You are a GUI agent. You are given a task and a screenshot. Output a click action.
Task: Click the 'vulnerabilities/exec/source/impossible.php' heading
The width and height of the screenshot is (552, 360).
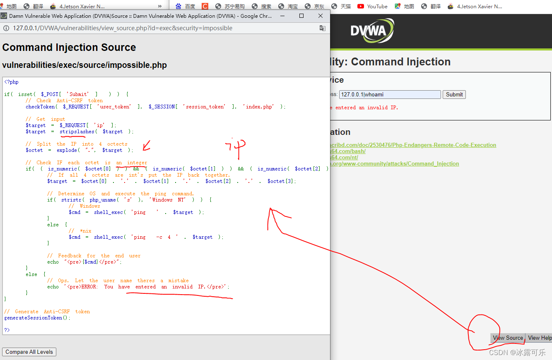pyautogui.click(x=84, y=65)
